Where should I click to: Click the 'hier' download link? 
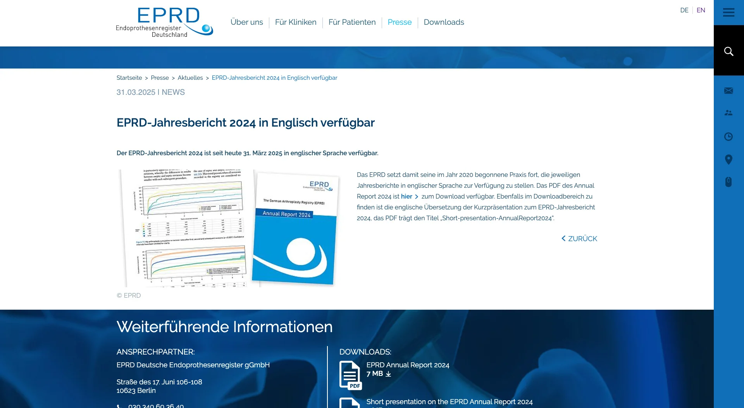(x=406, y=197)
